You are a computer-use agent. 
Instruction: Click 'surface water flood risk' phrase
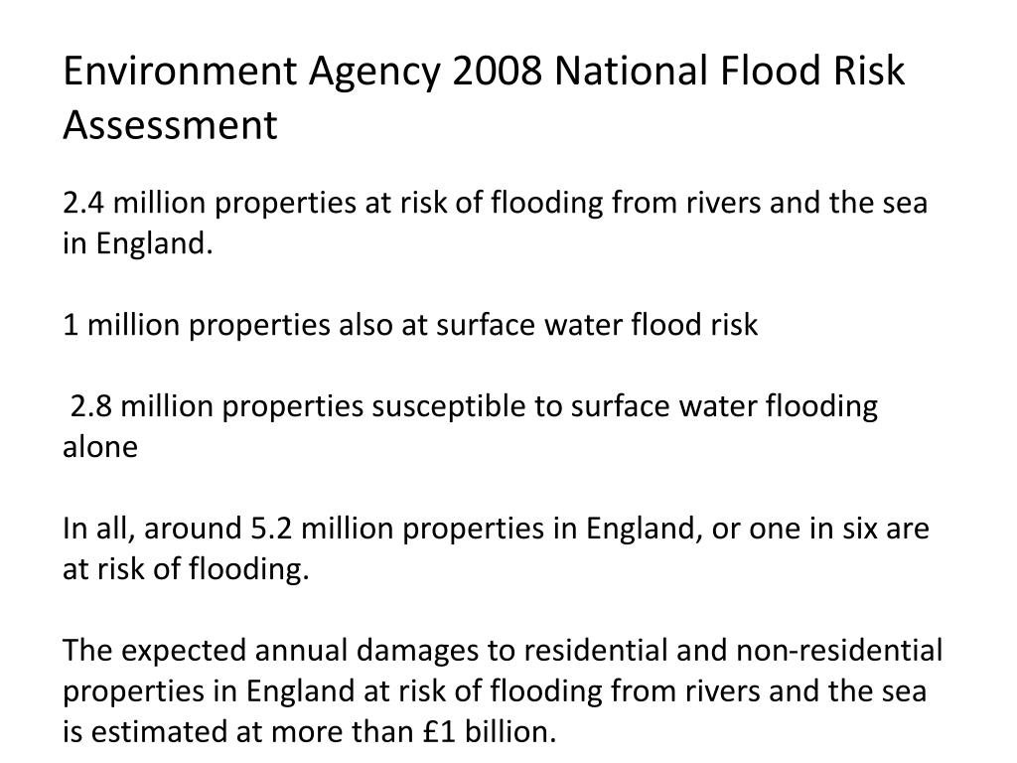(x=597, y=325)
